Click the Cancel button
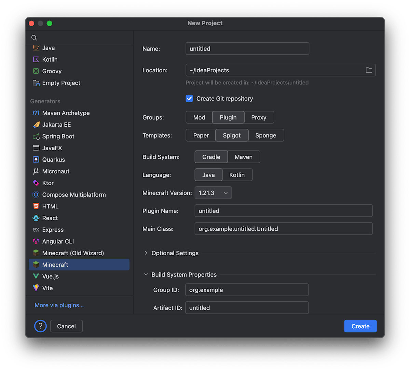 pos(66,326)
